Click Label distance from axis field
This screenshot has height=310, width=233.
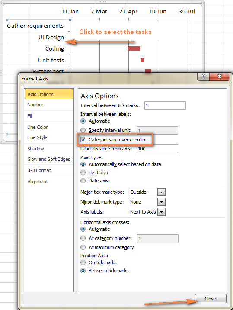[157, 149]
